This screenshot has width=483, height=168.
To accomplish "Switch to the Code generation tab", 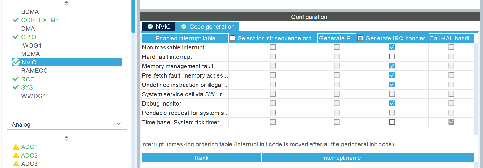I will (x=208, y=27).
